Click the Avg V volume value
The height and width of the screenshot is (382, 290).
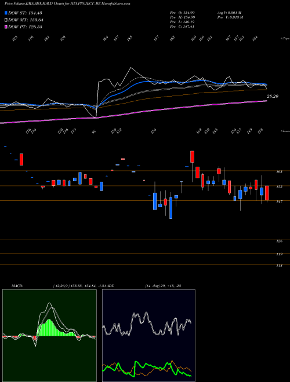click(x=230, y=12)
